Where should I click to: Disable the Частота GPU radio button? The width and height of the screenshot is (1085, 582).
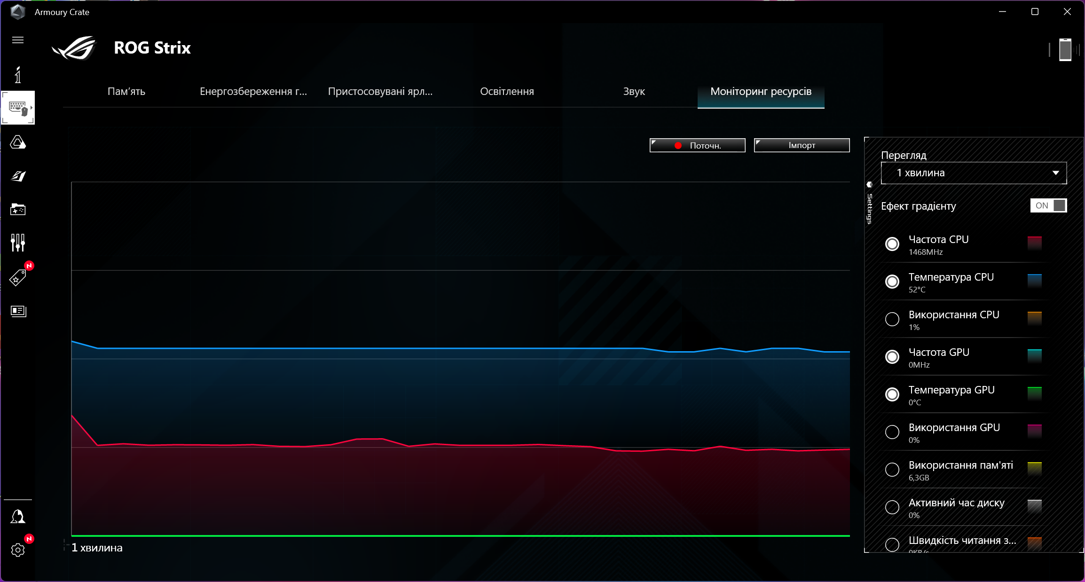[x=892, y=357]
